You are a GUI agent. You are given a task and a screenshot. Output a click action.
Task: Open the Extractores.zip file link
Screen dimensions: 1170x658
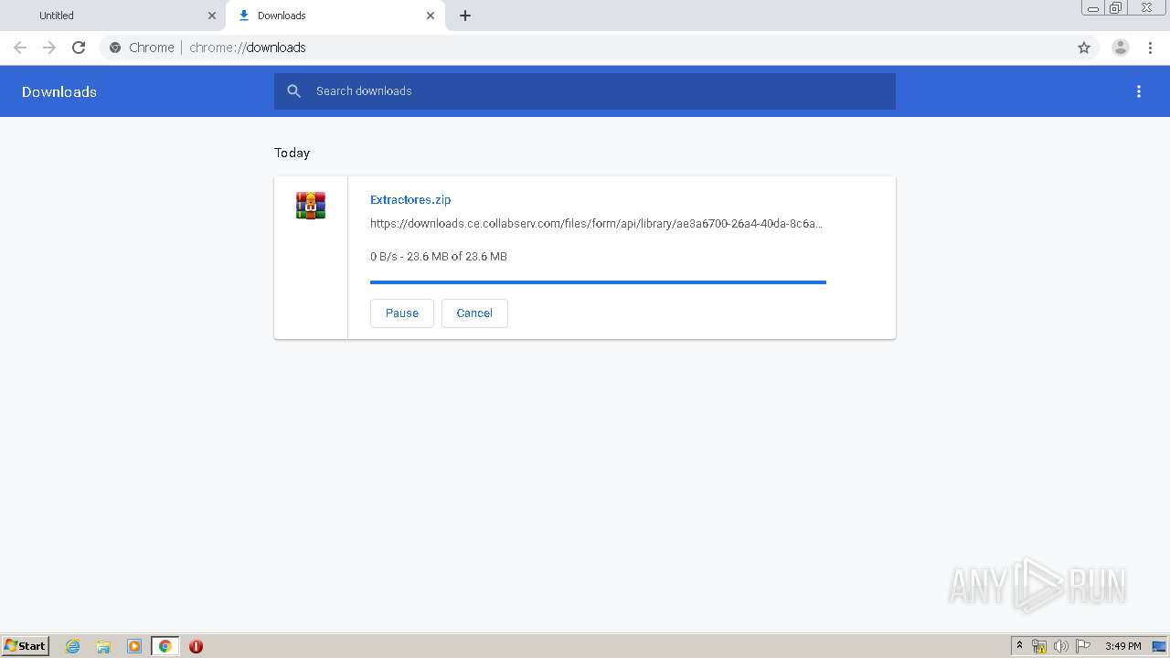(410, 199)
